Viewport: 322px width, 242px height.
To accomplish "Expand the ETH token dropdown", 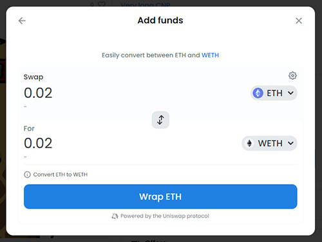I will tap(274, 93).
